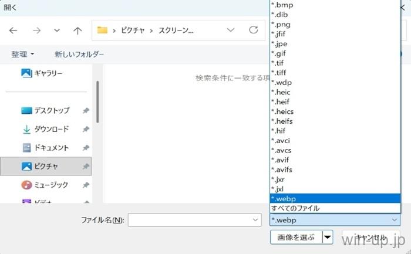
Task: Click the Back navigation arrow
Action: (x=13, y=30)
